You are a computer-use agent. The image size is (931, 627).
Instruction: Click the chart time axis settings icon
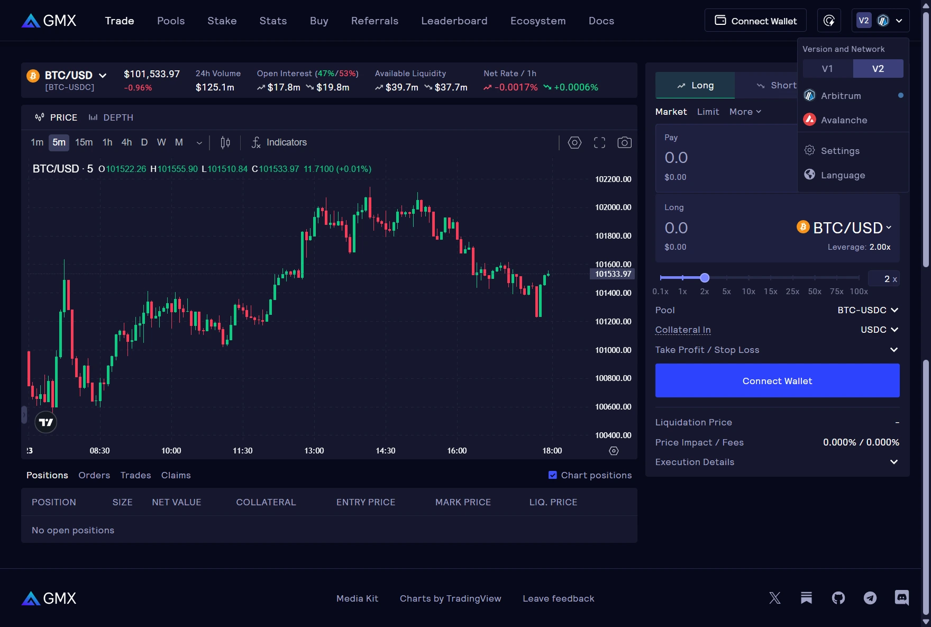[614, 451]
